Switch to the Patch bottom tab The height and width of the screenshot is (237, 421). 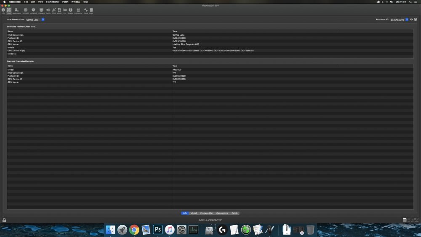click(234, 213)
